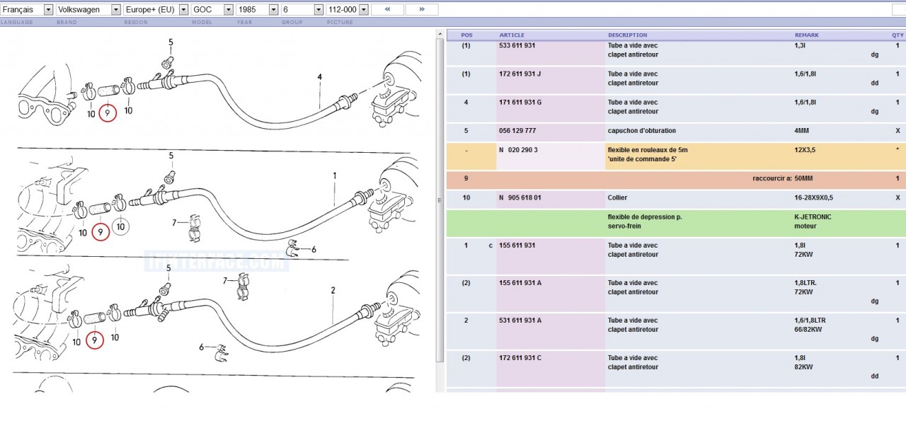The image size is (906, 433).
Task: Open the 112-000 picture dropdown
Action: 347,10
